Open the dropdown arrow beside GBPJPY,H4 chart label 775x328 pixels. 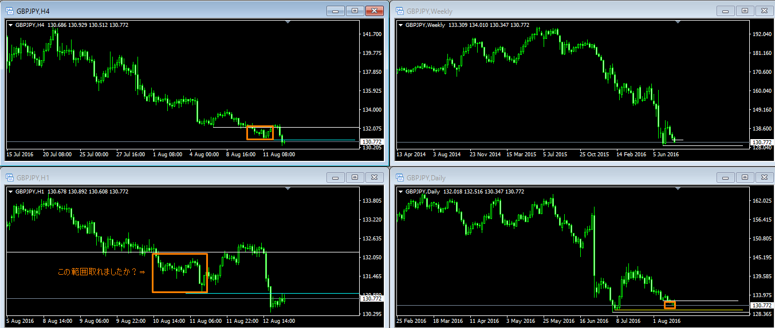pos(10,25)
